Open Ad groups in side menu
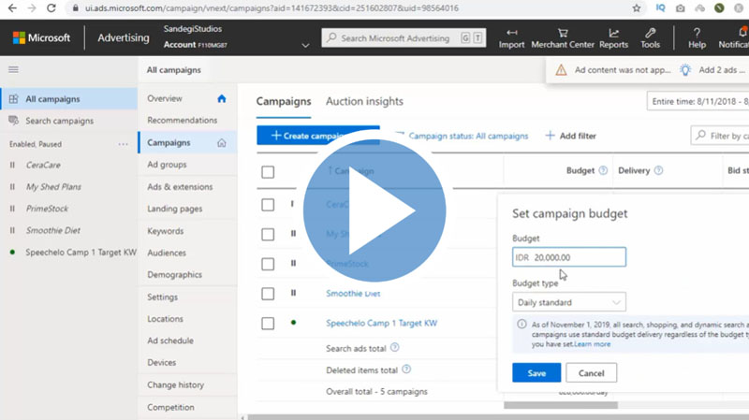 tap(167, 165)
